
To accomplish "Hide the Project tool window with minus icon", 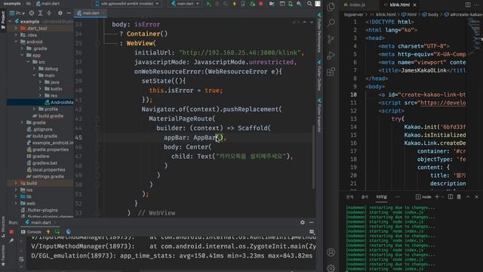I will pos(69,14).
